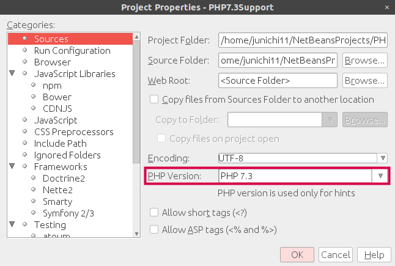Select the Run Configuration category
395x266 pixels.
click(x=72, y=51)
